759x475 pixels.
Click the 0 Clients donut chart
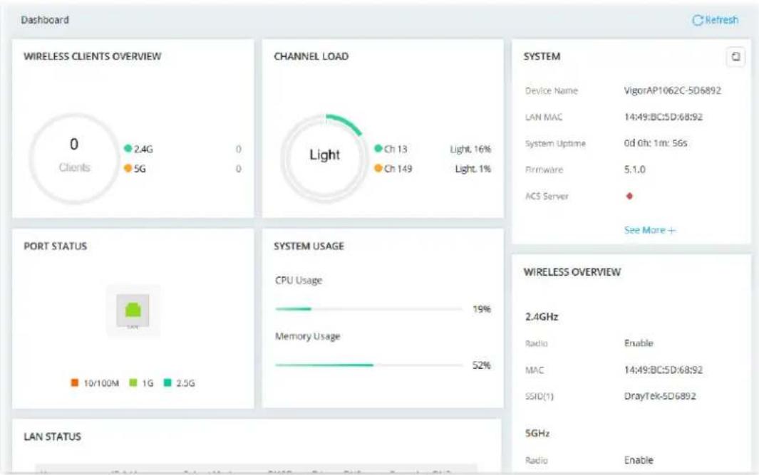[73, 158]
